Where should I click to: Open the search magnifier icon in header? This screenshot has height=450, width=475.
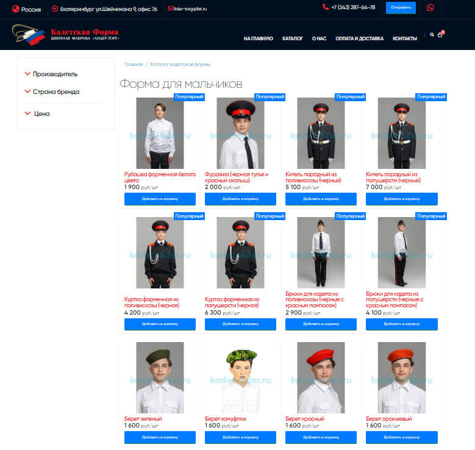click(x=432, y=35)
